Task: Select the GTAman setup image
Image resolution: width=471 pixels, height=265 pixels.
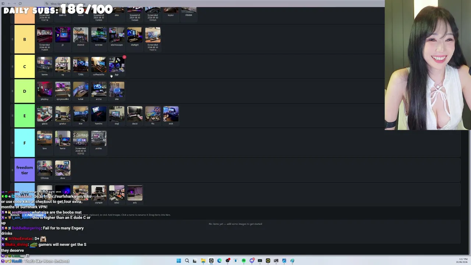Action: point(45,168)
